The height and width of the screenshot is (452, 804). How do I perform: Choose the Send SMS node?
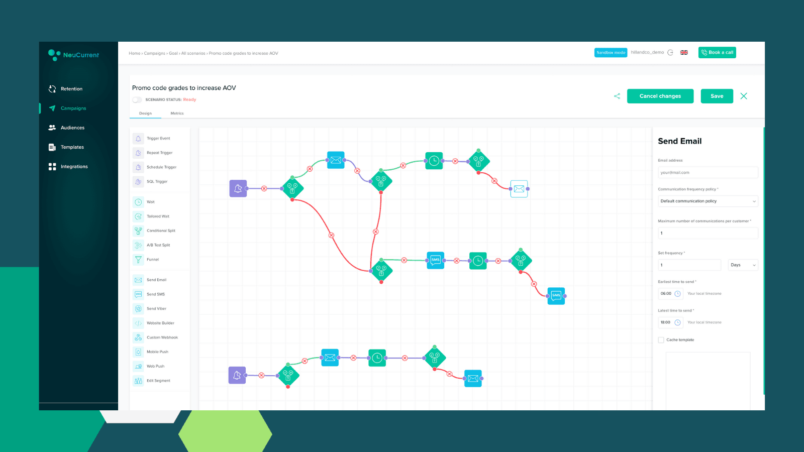click(x=139, y=294)
